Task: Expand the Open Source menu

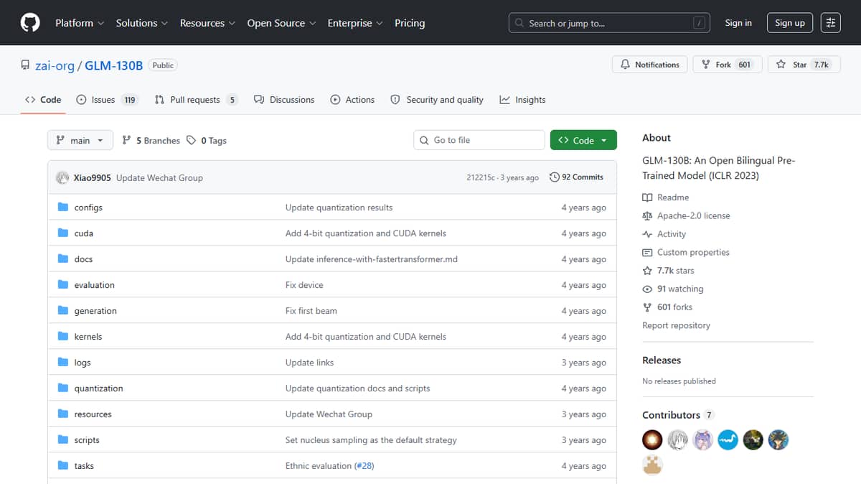Action: pyautogui.click(x=281, y=23)
